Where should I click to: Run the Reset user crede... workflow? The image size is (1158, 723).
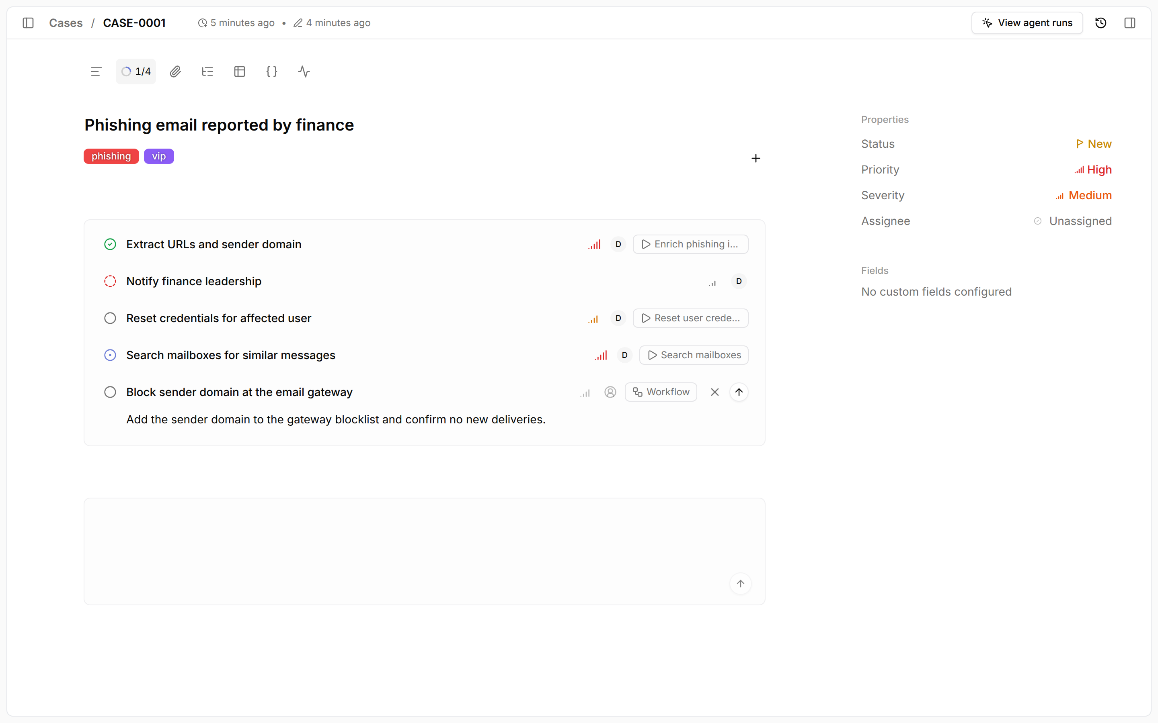(690, 318)
